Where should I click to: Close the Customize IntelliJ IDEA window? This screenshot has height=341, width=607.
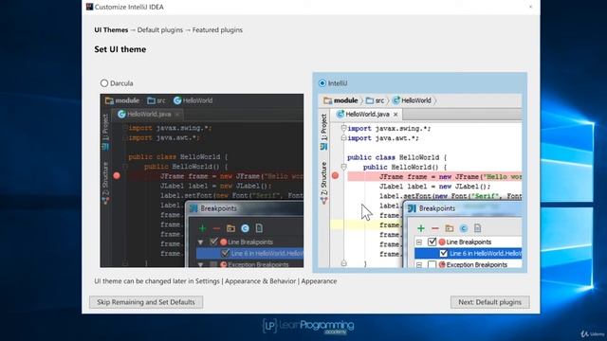click(x=530, y=7)
